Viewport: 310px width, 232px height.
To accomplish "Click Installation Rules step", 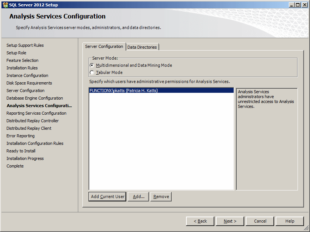I will click(x=22, y=68).
